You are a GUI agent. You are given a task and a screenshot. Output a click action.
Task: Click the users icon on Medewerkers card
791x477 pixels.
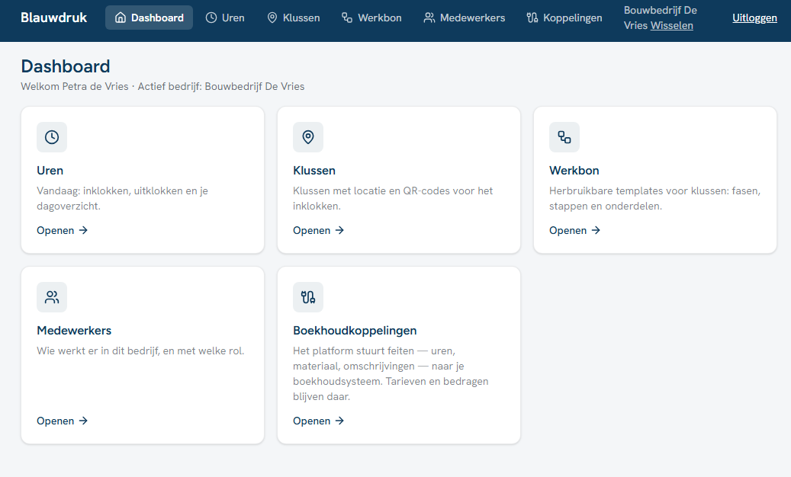[x=52, y=297]
